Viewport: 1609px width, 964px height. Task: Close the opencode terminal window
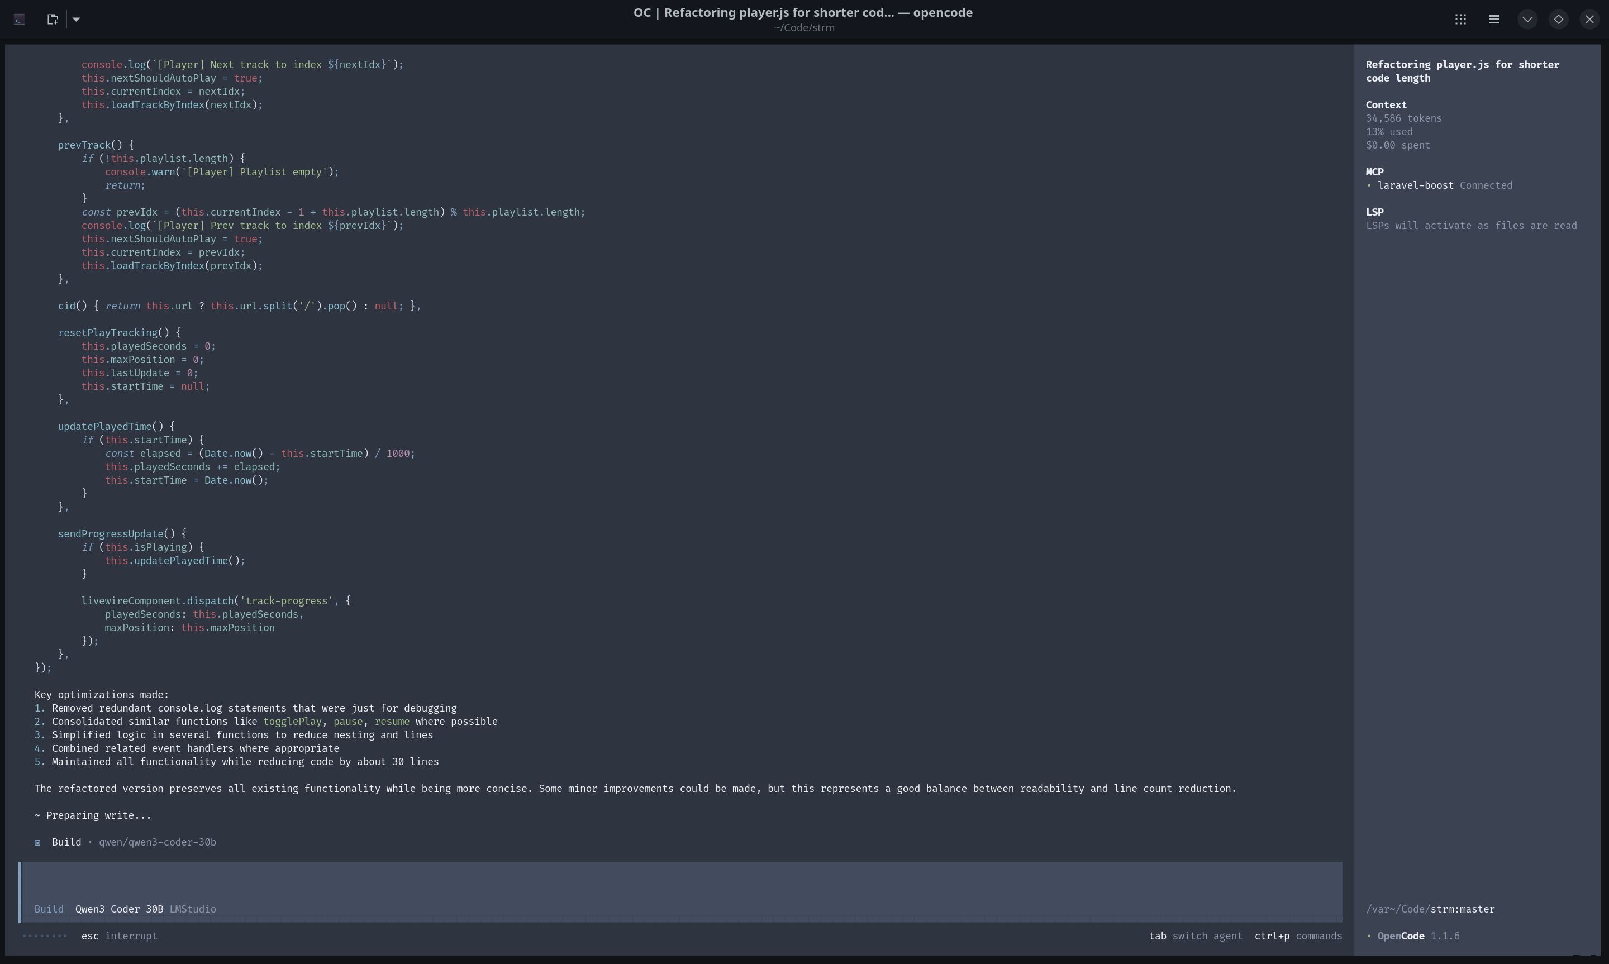[x=1589, y=20]
